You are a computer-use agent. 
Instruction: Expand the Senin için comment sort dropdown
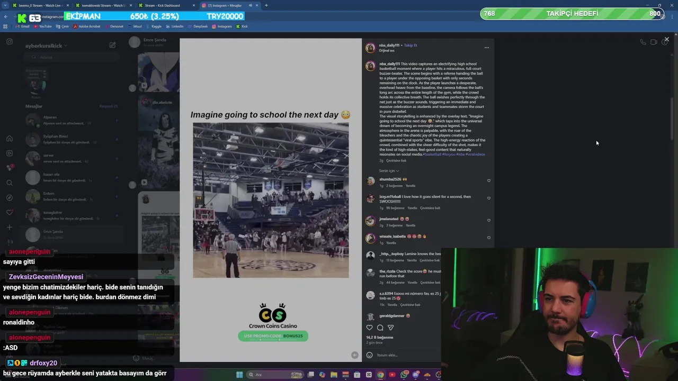coord(389,171)
